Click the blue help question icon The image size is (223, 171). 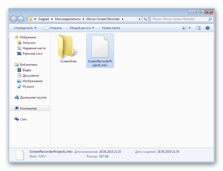tap(207, 28)
